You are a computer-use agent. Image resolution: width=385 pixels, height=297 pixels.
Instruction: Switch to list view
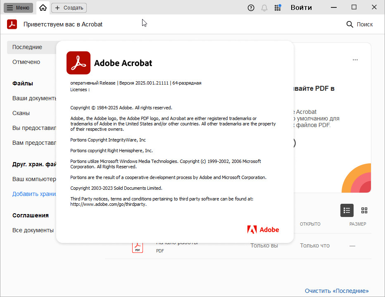click(347, 210)
